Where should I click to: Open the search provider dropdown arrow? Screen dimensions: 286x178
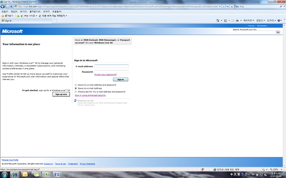(284, 6)
